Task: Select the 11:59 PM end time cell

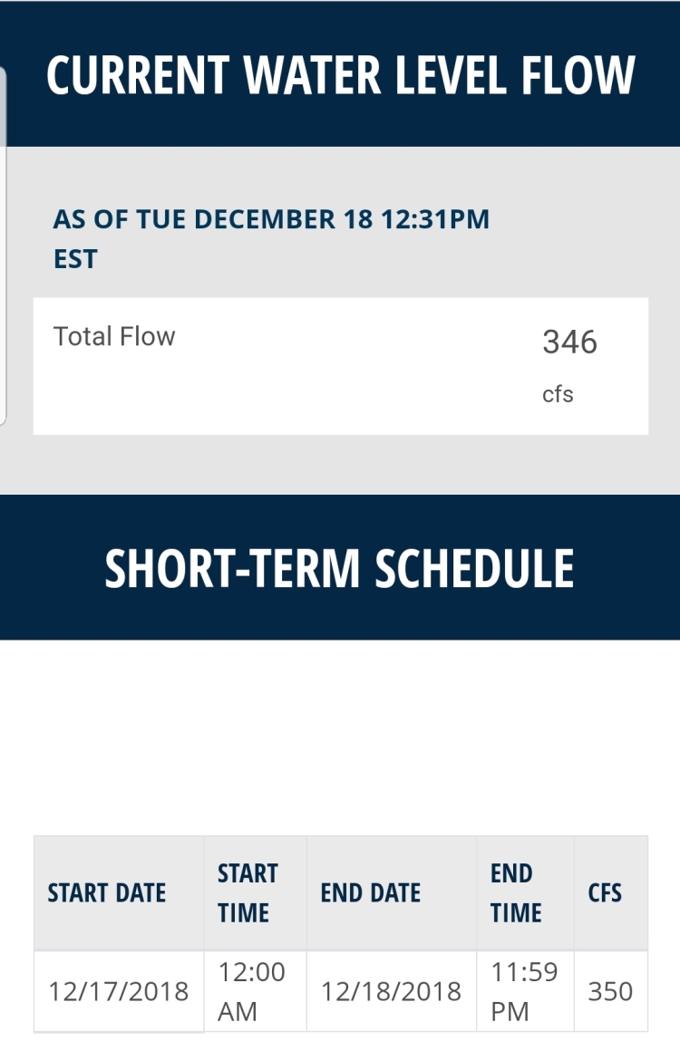Action: point(525,991)
